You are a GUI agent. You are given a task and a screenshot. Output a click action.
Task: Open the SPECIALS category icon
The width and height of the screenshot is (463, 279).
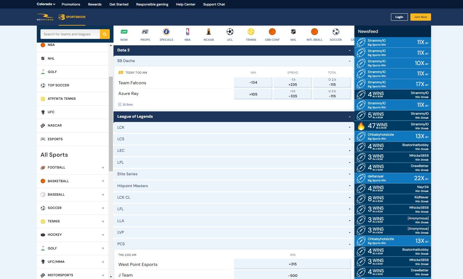[166, 32]
